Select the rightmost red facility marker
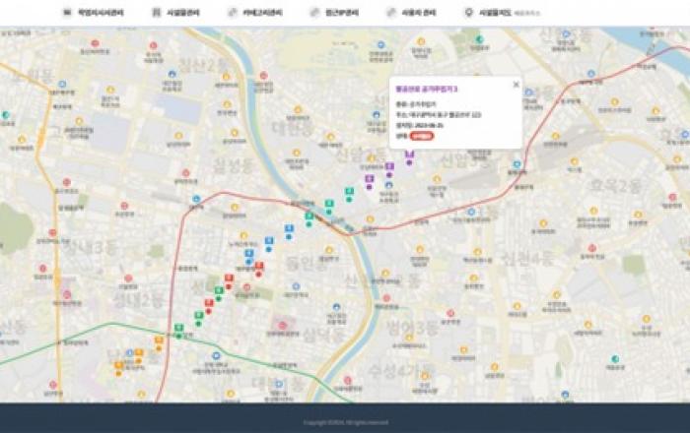This screenshot has height=433, width=690. 259,266
